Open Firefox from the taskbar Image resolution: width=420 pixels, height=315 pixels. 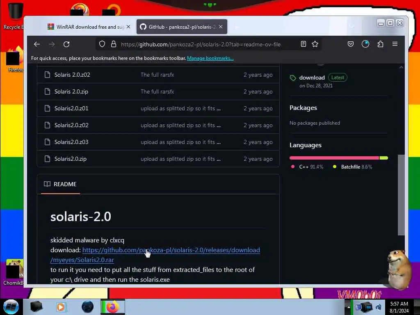pyautogui.click(x=113, y=307)
